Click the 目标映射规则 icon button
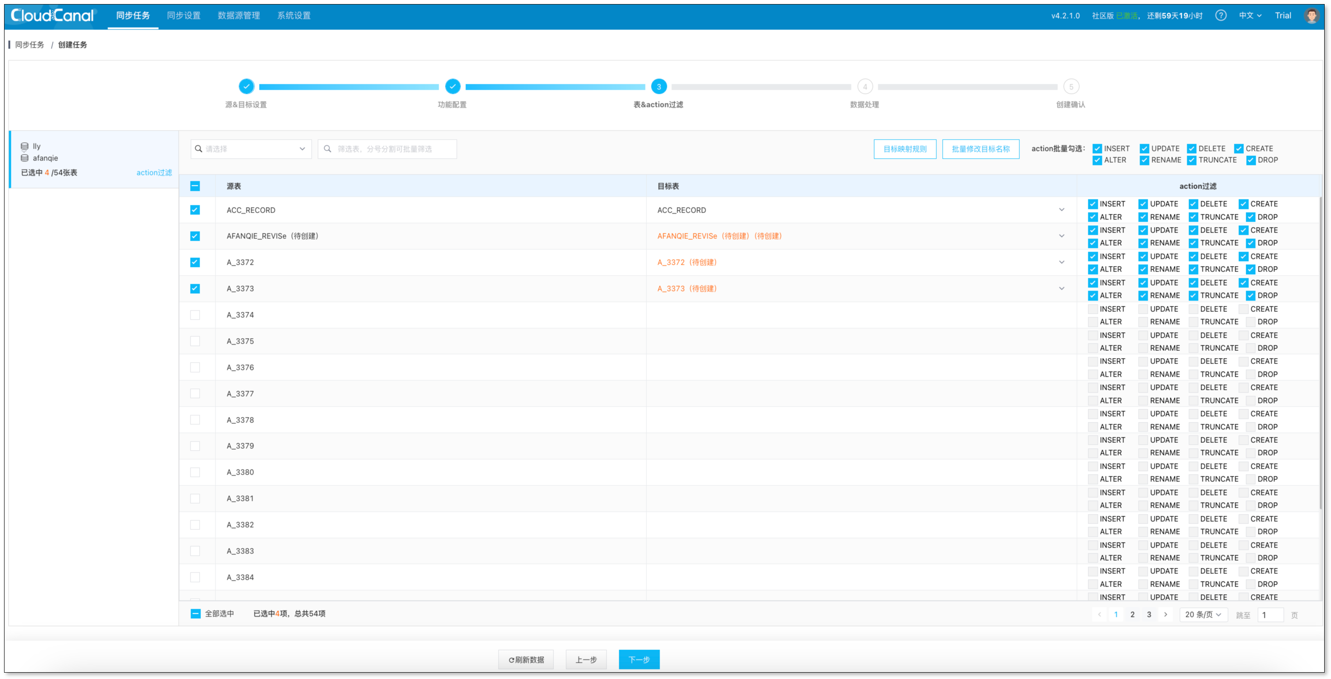Image resolution: width=1331 pixels, height=679 pixels. [x=905, y=149]
